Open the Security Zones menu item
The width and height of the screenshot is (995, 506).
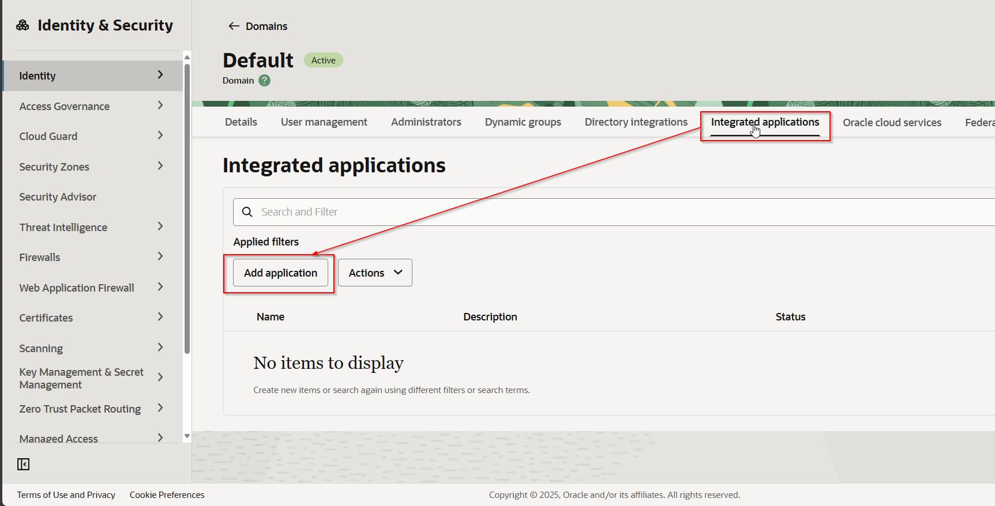(54, 167)
